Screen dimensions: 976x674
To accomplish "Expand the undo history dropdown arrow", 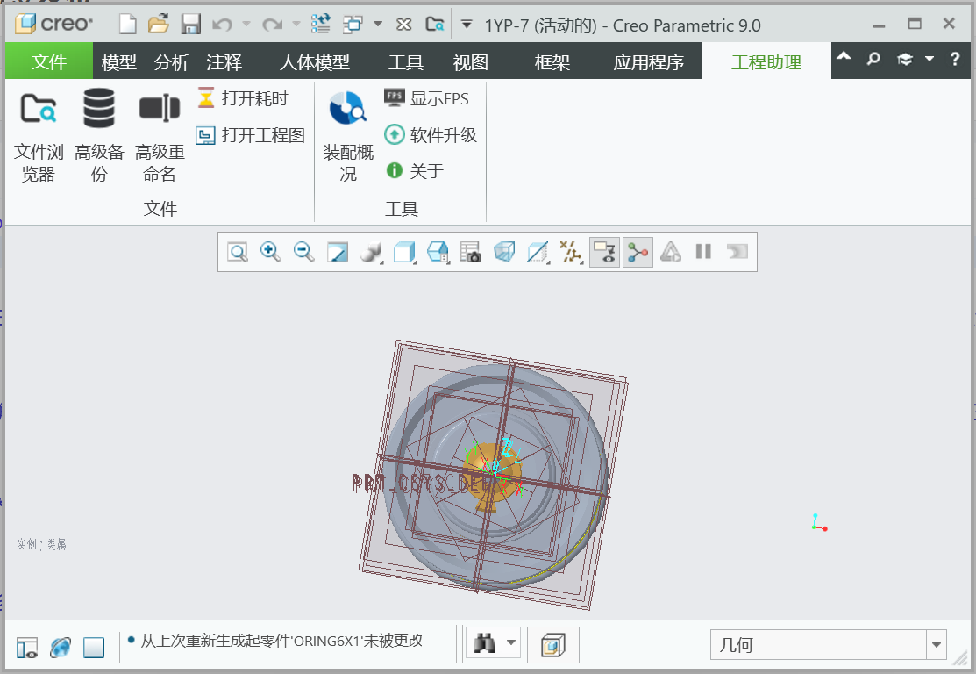I will pyautogui.click(x=246, y=25).
